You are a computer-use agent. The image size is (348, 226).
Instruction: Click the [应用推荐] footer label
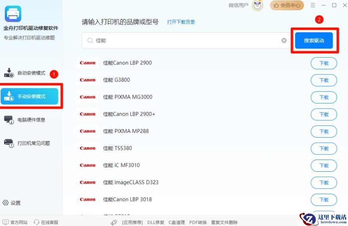(132, 222)
